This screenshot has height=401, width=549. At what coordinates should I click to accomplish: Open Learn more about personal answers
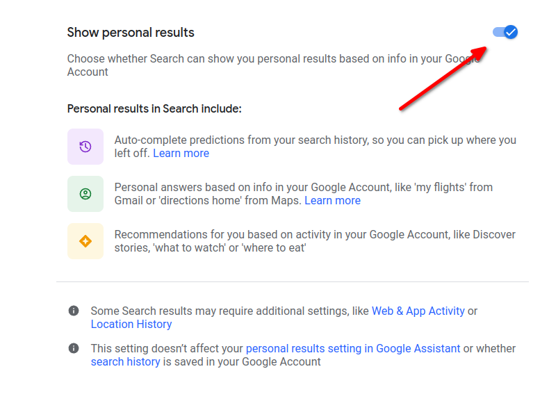332,201
